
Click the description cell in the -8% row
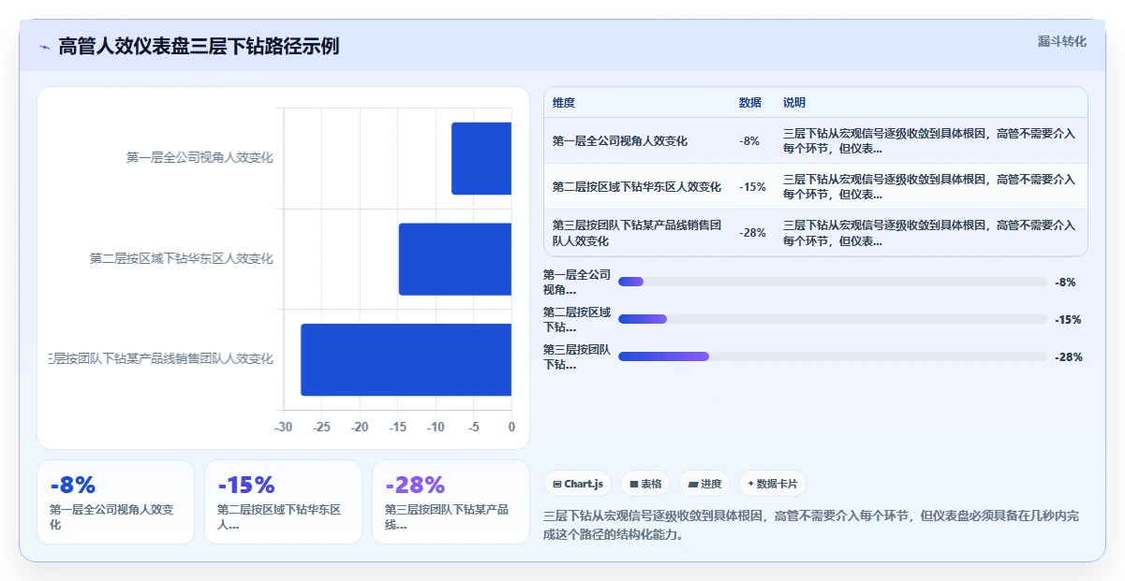[x=929, y=141]
